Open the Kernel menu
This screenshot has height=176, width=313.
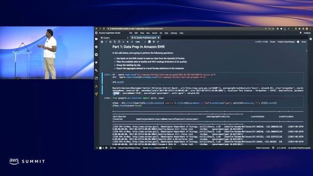tap(155, 33)
